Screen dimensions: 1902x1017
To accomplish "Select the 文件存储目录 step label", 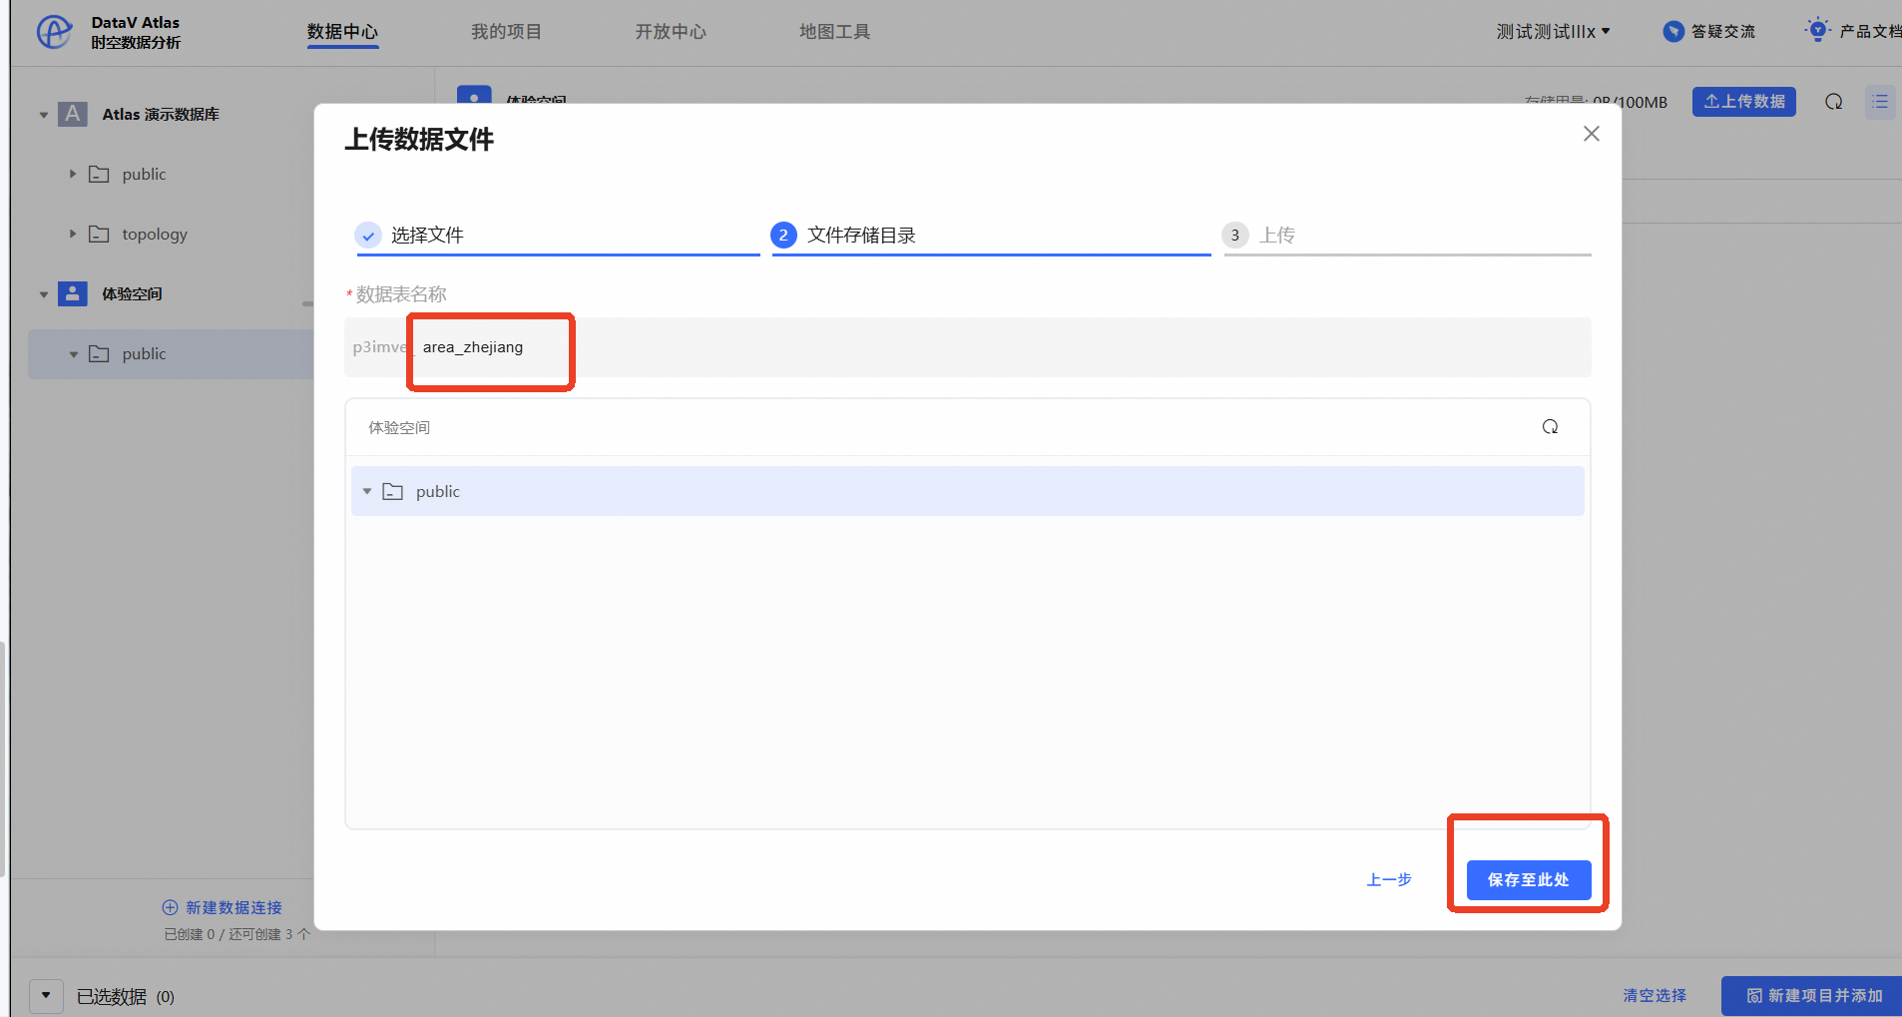I will coord(861,236).
